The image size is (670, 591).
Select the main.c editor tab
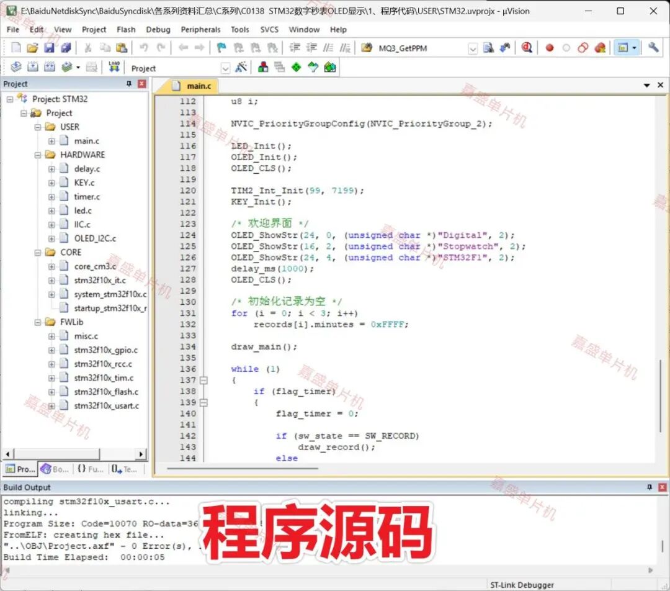pos(193,86)
